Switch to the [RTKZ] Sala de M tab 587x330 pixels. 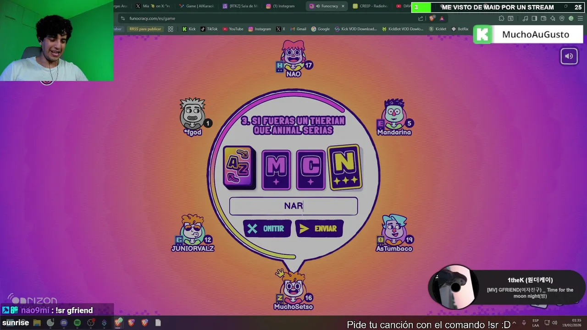point(240,6)
